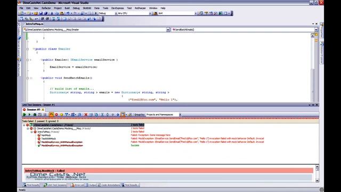The width and height of the screenshot is (341, 192).
Task: Open the DevExpress menu
Action: tap(117, 8)
